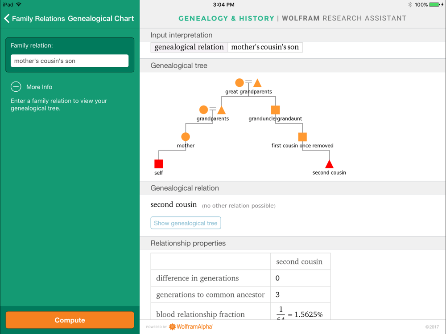
Task: Select "mother's cousin's son" interpretation cell
Action: [265, 47]
